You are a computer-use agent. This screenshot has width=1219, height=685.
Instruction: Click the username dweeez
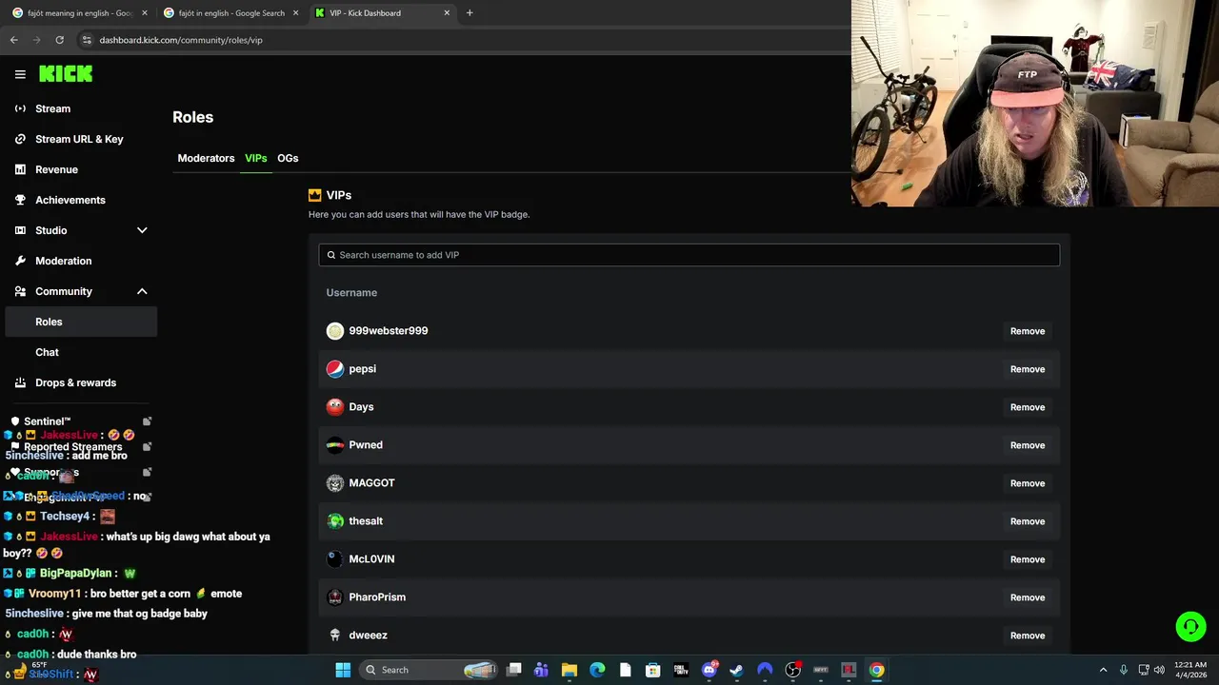[368, 636]
